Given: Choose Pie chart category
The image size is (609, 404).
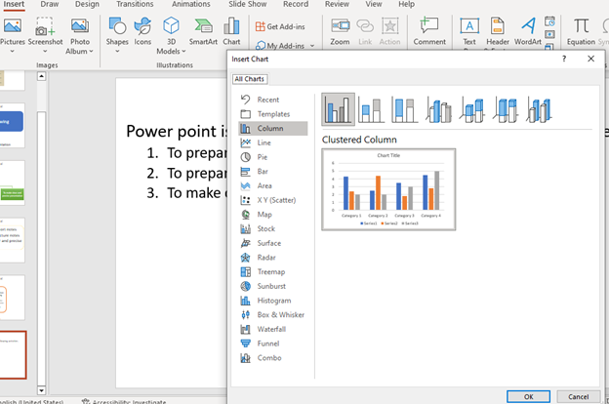Looking at the screenshot, I should pyautogui.click(x=272, y=157).
